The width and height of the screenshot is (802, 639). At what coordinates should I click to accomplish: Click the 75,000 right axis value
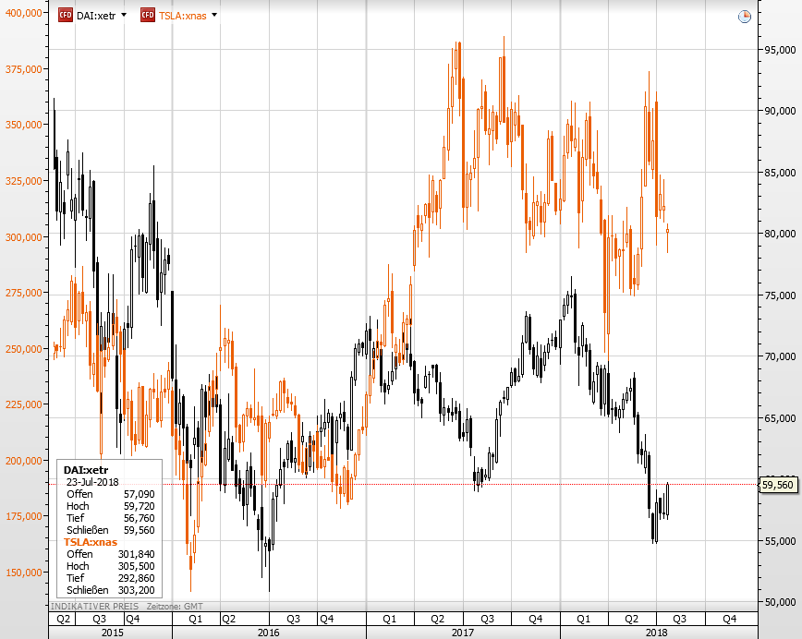point(780,295)
